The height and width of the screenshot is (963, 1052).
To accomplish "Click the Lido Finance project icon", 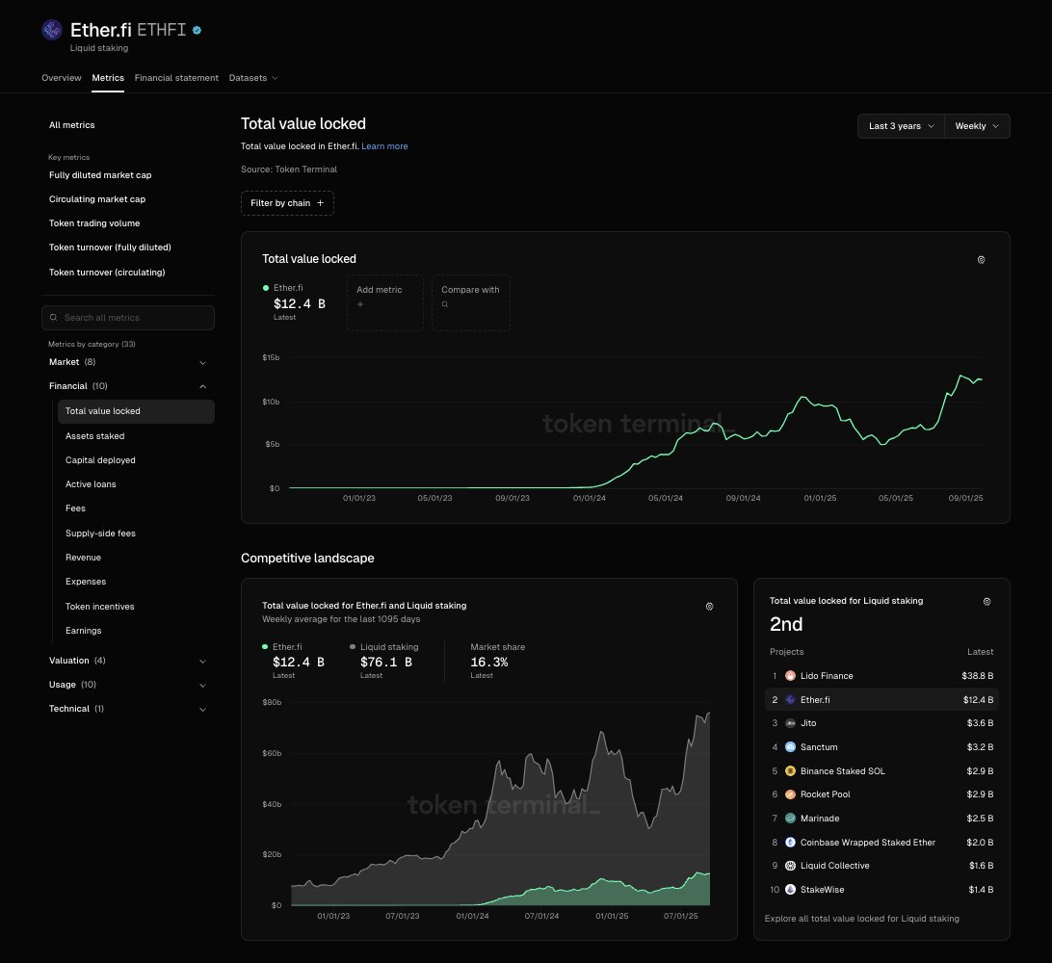I will [x=790, y=676].
